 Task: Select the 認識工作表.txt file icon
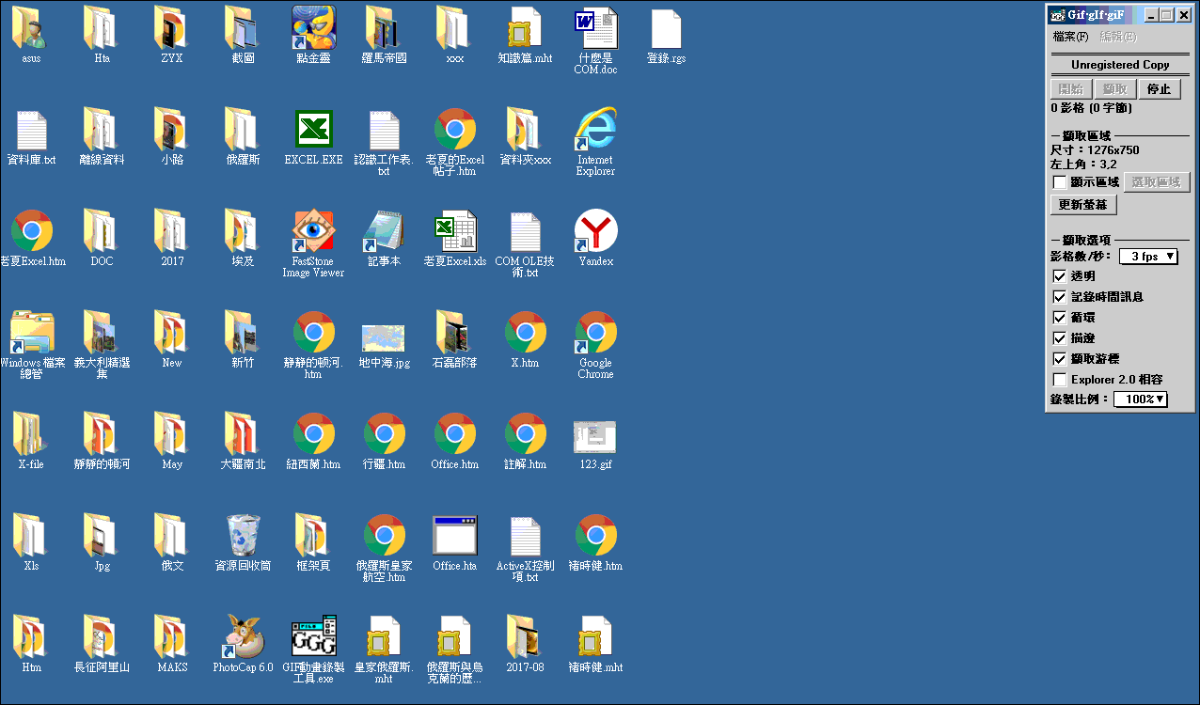[384, 130]
